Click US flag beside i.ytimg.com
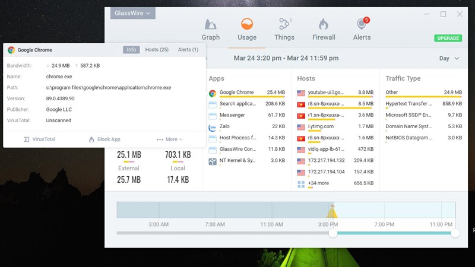The image size is (475, 267). (x=301, y=127)
